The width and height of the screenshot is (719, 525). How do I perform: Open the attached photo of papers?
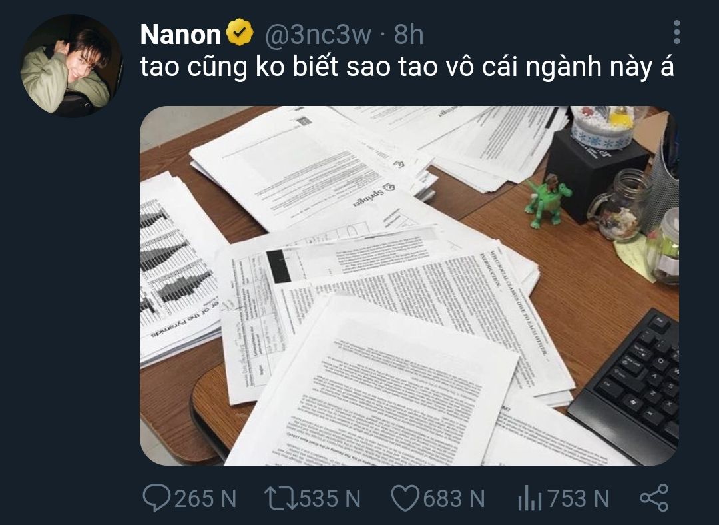(409, 286)
